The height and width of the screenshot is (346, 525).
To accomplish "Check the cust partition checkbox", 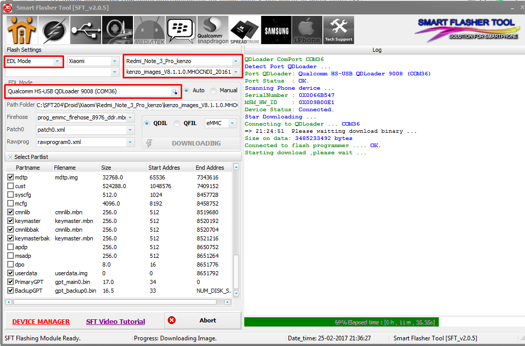I will click(10, 186).
